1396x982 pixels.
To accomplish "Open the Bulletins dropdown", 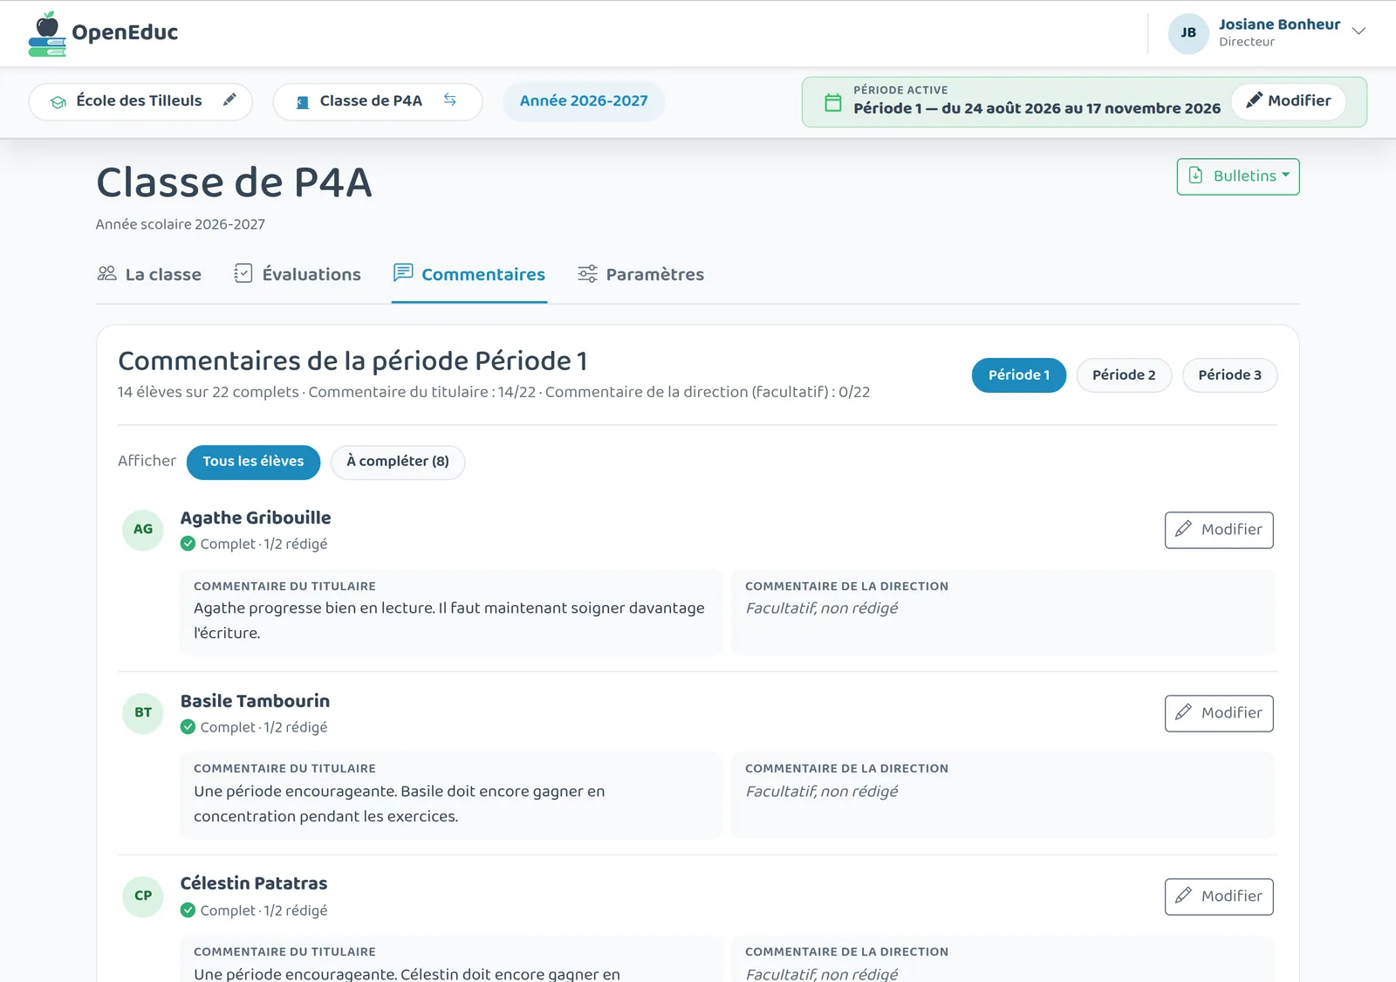I will [x=1238, y=176].
